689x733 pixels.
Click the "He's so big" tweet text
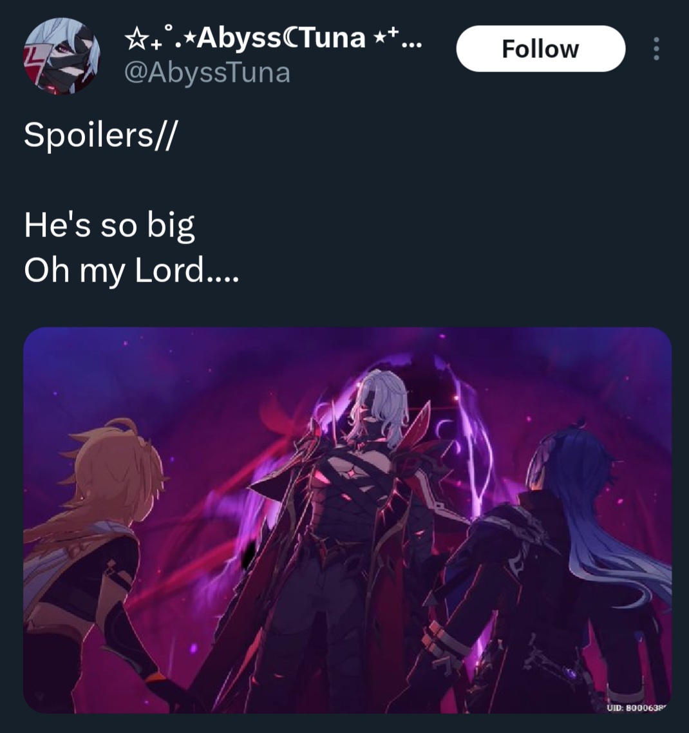coord(109,226)
